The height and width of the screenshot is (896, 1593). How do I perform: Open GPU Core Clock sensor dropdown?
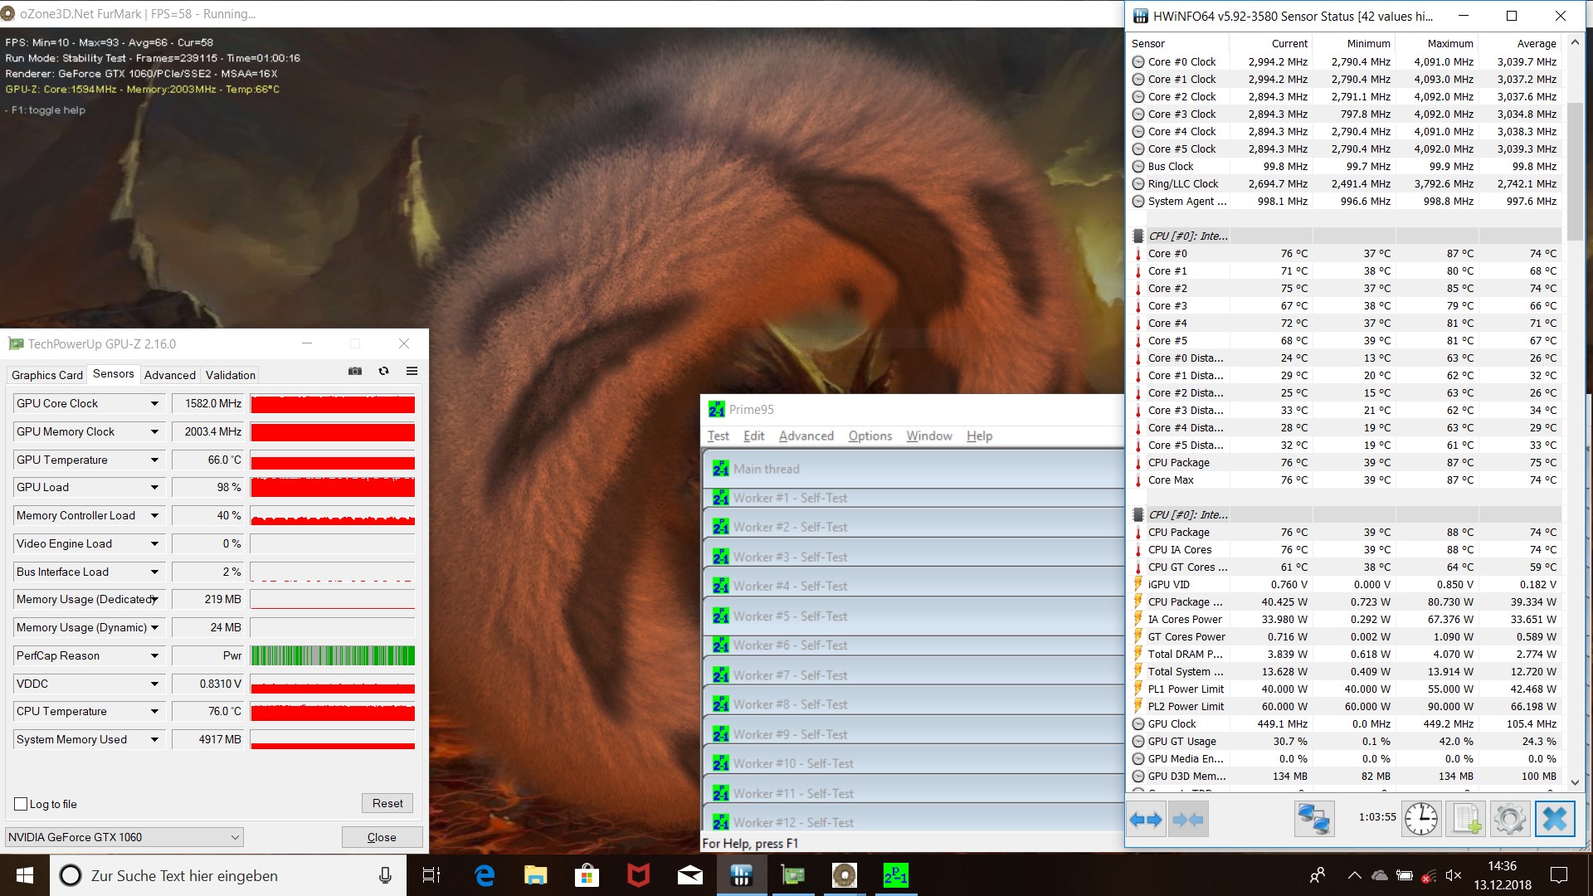[x=154, y=404]
